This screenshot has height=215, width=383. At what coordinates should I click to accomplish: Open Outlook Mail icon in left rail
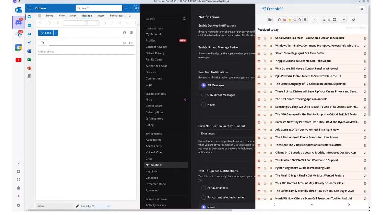point(29,17)
